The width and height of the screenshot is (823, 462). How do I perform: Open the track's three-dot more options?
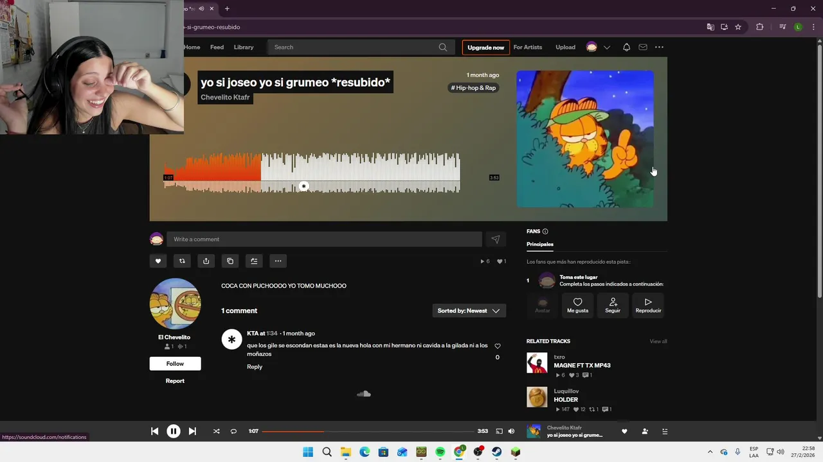click(278, 261)
